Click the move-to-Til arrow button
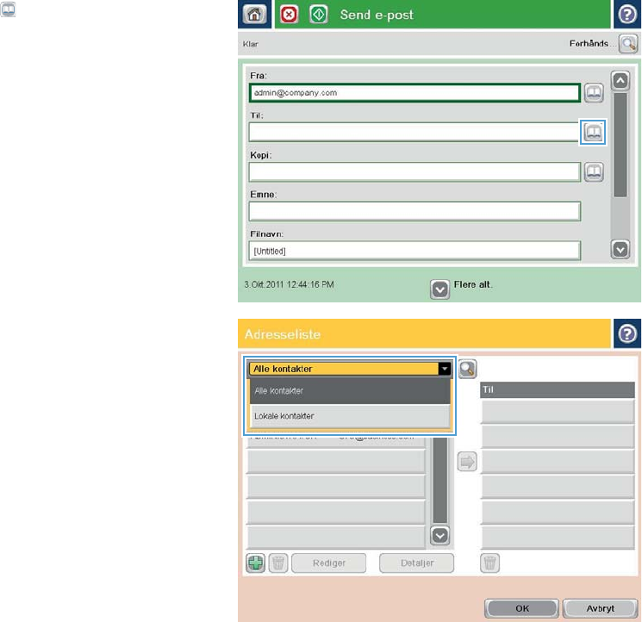The height and width of the screenshot is (622, 642). [467, 462]
